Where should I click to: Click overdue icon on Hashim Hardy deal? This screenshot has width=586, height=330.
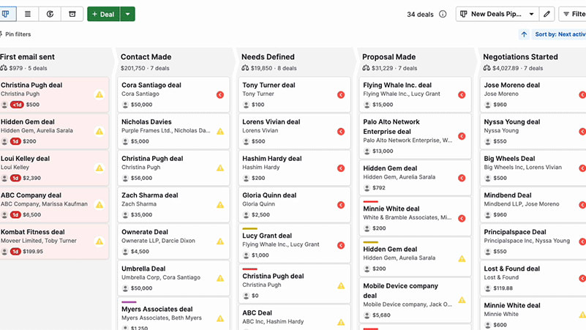tap(341, 168)
